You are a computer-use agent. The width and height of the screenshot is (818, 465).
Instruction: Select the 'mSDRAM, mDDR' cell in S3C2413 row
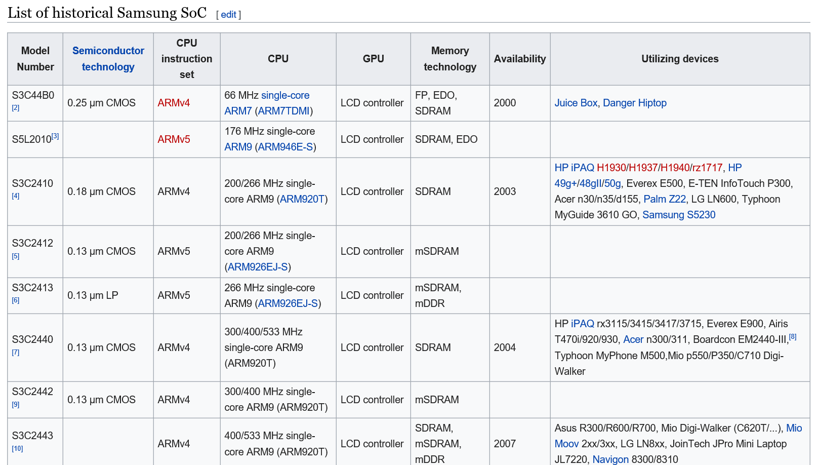pos(450,295)
